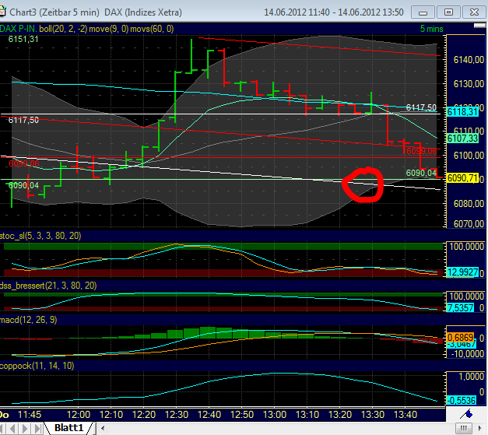The width and height of the screenshot is (488, 435).
Task: Click the 6151,31 high value label
Action: click(23, 39)
